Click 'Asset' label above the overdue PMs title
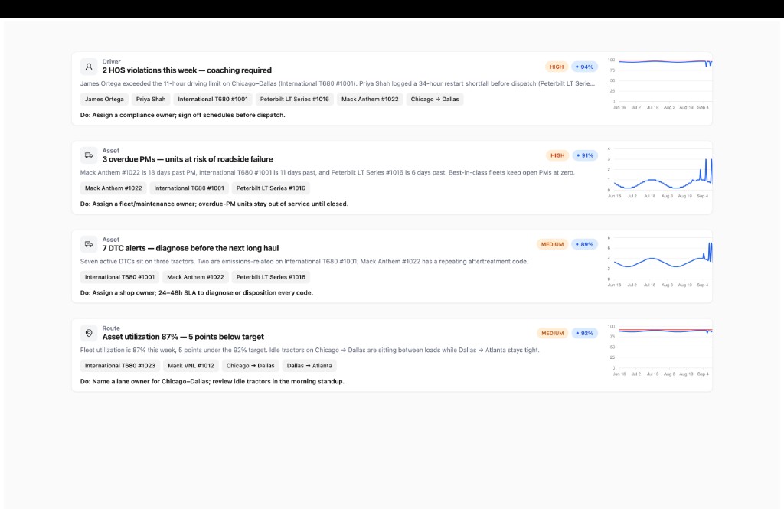 click(111, 151)
